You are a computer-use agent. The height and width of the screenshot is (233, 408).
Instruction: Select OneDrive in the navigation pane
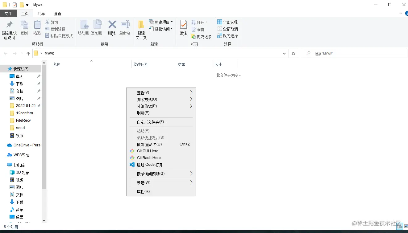(x=24, y=145)
